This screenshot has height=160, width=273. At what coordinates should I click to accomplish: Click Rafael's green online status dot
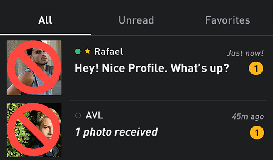coord(78,51)
